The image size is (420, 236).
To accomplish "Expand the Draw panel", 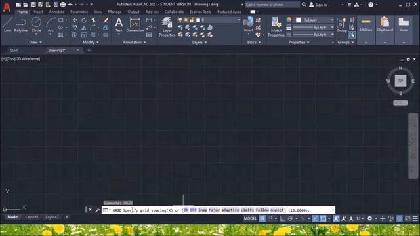I will click(x=35, y=42).
